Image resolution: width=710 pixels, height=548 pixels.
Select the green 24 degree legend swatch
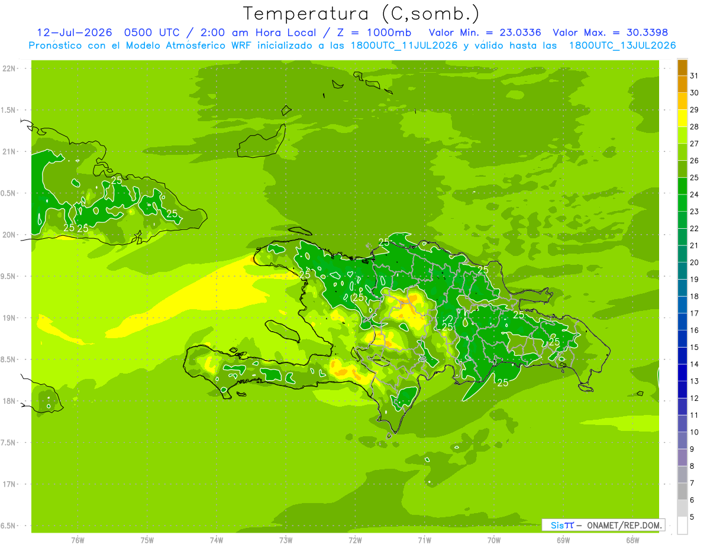(682, 186)
